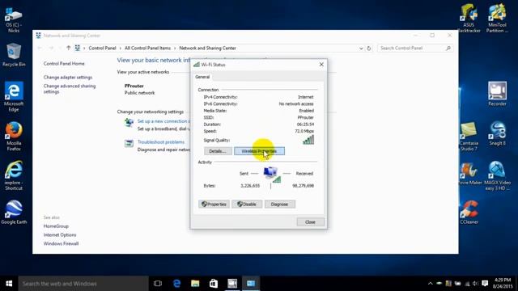Open Edge from the taskbar
The width and height of the screenshot is (518, 291).
click(x=176, y=284)
